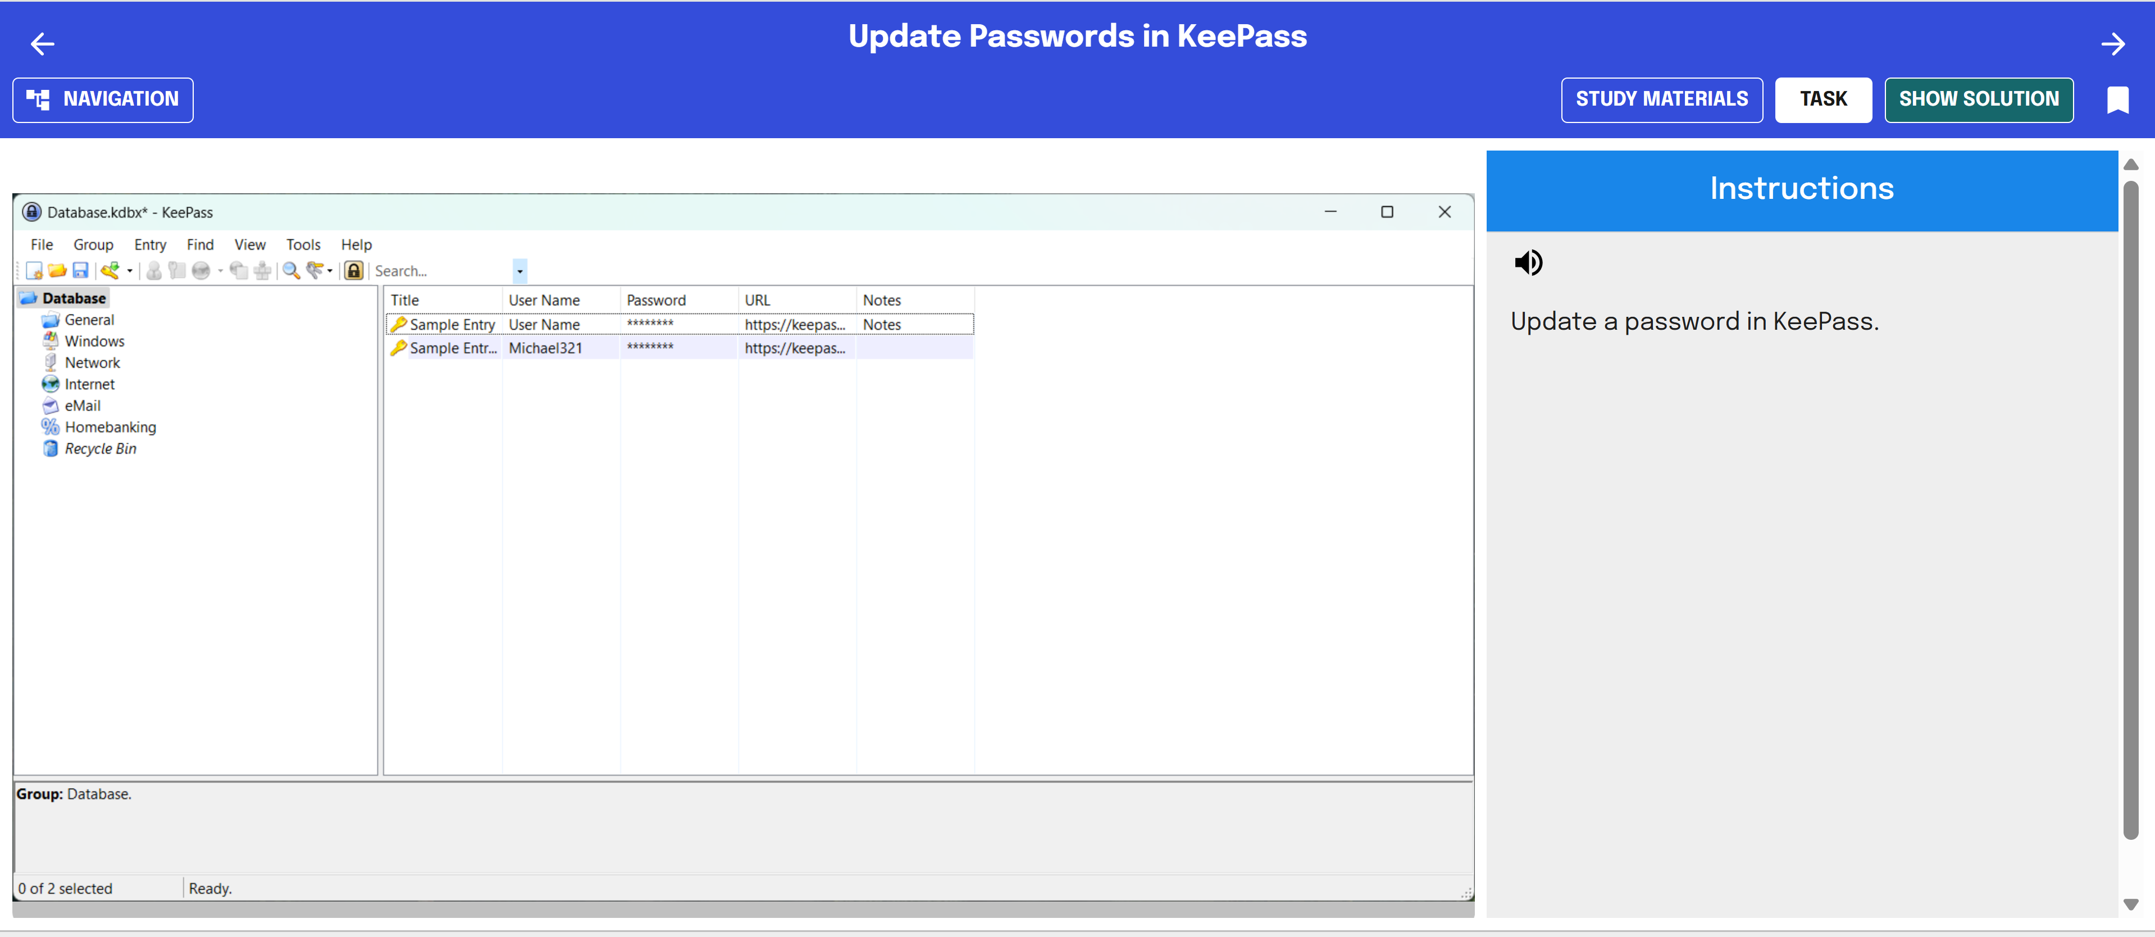Click the URL column header
The image size is (2155, 937).
798,301
